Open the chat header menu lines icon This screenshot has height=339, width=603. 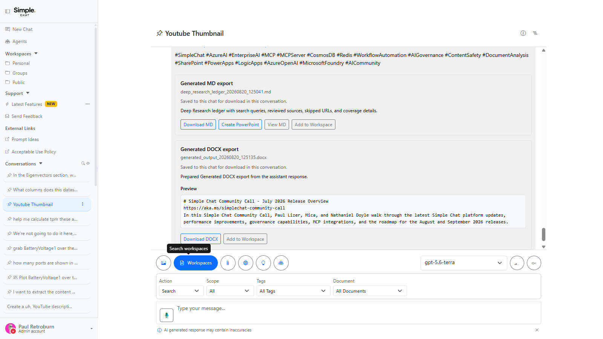click(535, 33)
